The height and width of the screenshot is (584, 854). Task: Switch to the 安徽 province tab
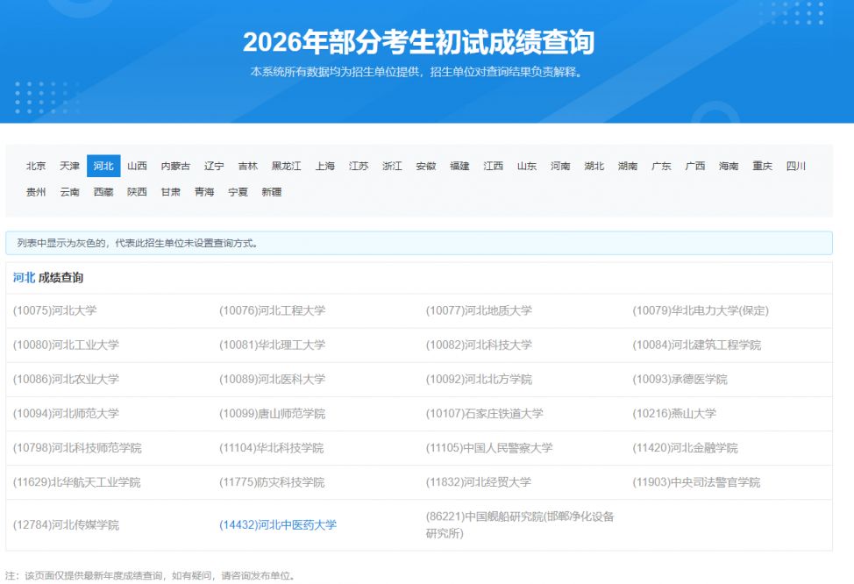pyautogui.click(x=426, y=166)
